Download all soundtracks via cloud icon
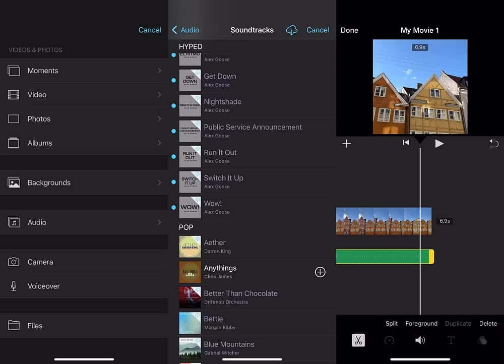The image size is (504, 364). click(292, 30)
